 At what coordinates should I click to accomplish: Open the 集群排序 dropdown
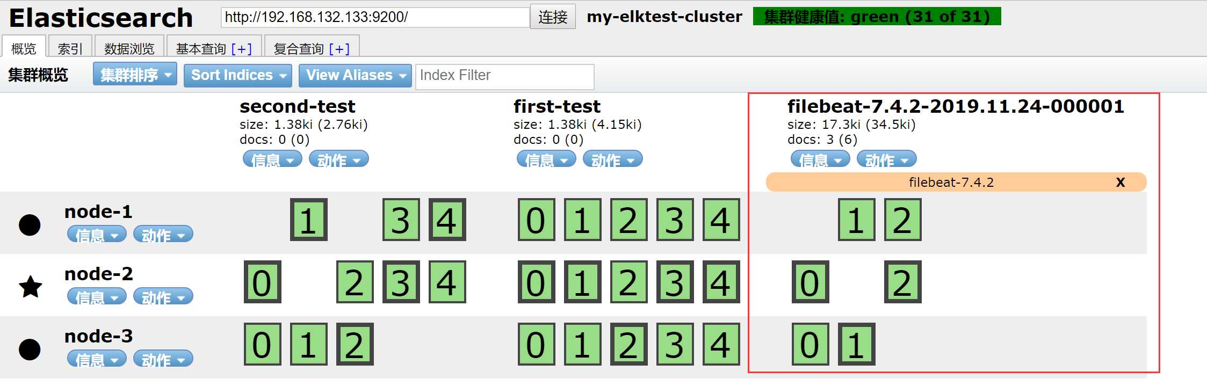(x=135, y=75)
